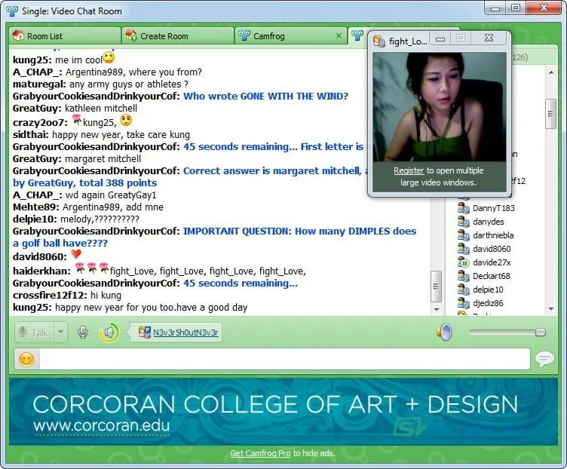Viewport: 567px width, 469px height.
Task: Expand the Talk button dropdown arrow
Action: (x=61, y=333)
